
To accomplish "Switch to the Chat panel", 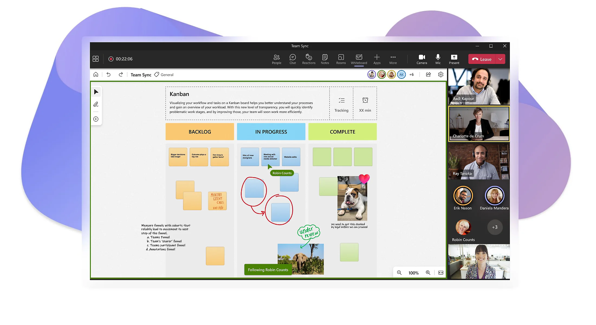I will tap(293, 59).
